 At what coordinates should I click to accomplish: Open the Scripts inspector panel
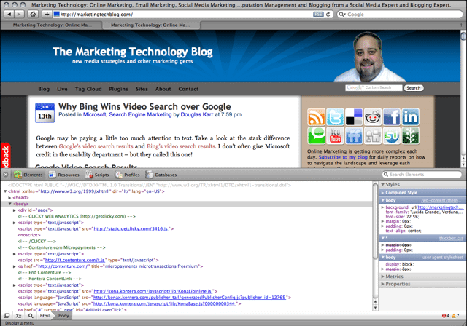click(x=97, y=175)
